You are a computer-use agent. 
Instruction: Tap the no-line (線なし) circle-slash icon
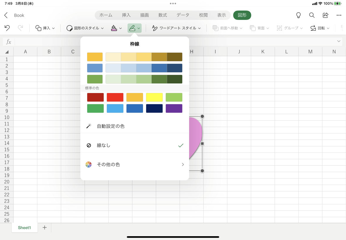point(89,145)
